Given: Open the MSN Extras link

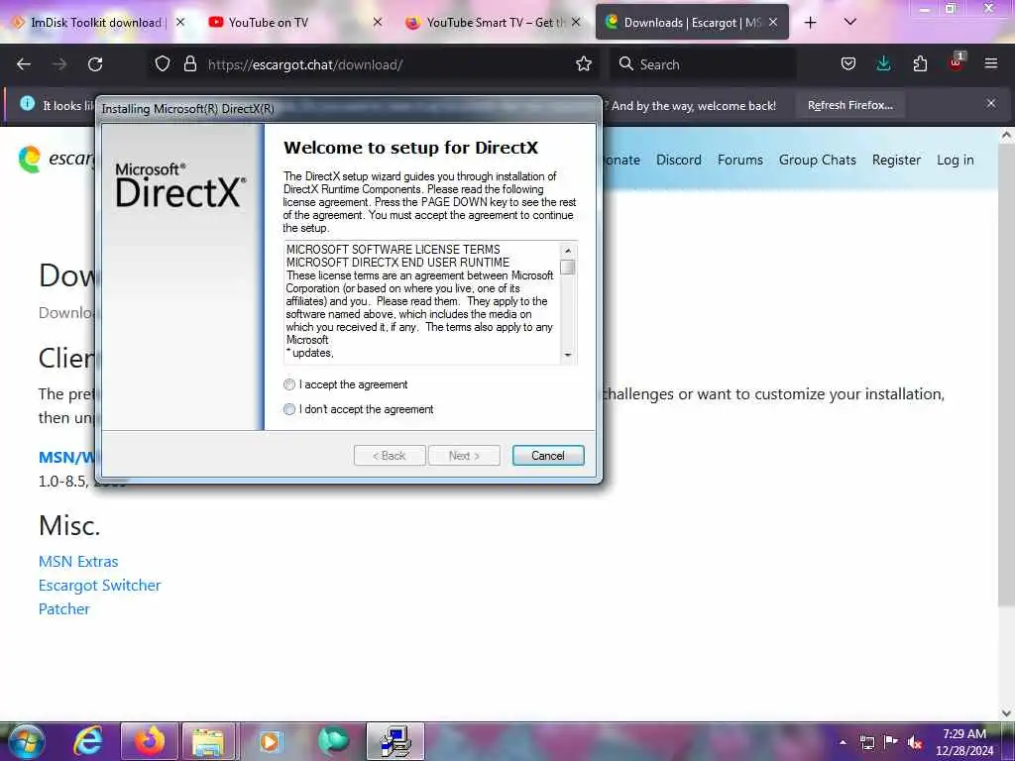Looking at the screenshot, I should click(78, 561).
